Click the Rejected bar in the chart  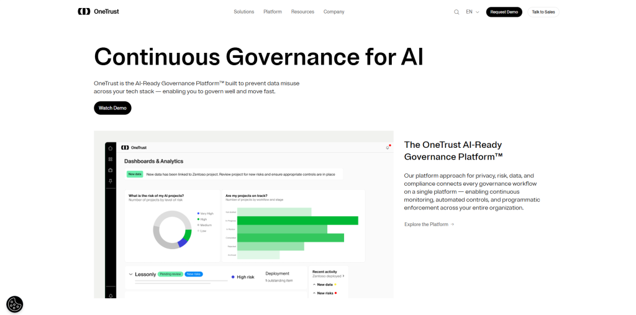pos(271,247)
